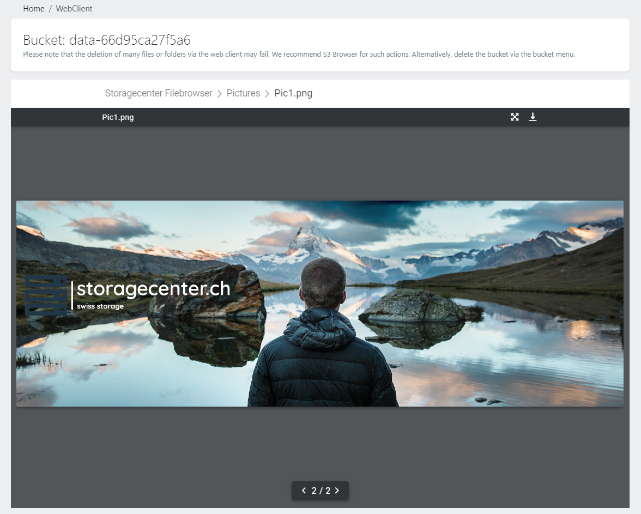The image size is (641, 514).
Task: Click the image viewer top toolbar bar
Action: [x=327, y=117]
